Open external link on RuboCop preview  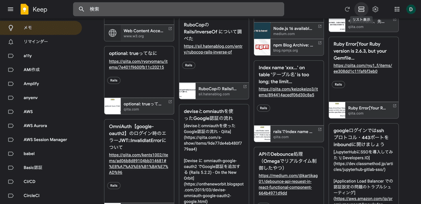(245, 87)
